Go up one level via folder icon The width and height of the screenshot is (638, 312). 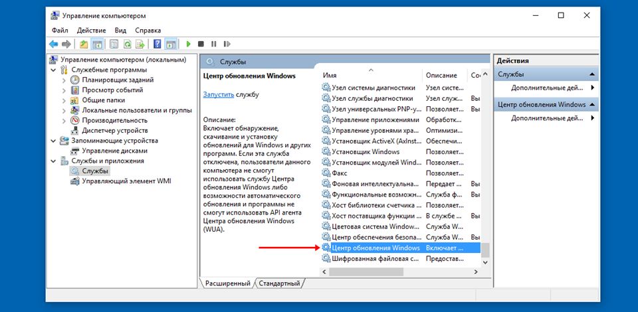point(84,44)
